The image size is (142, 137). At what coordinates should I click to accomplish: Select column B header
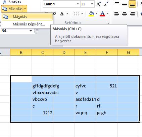[21, 52]
